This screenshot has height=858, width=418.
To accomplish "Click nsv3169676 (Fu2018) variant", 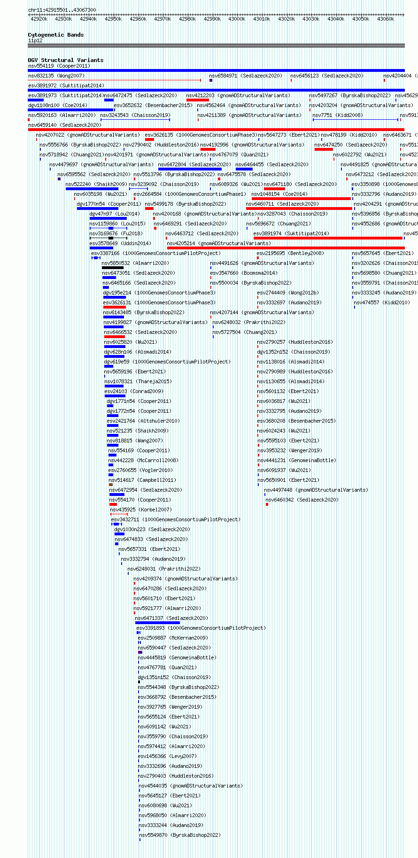I will click(x=116, y=234).
